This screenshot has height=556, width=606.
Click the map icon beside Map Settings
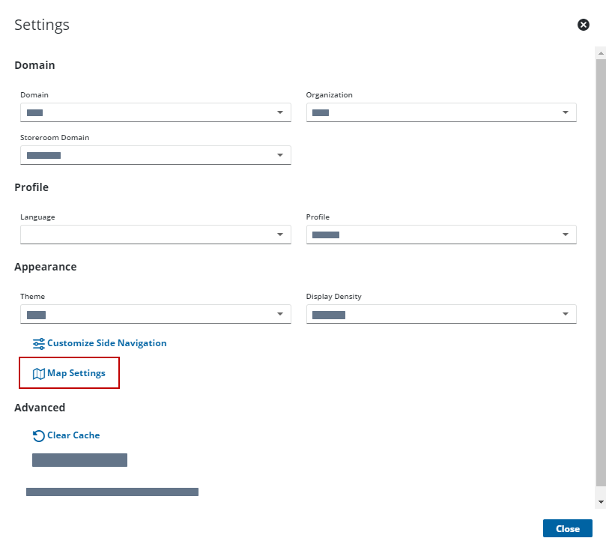point(39,373)
